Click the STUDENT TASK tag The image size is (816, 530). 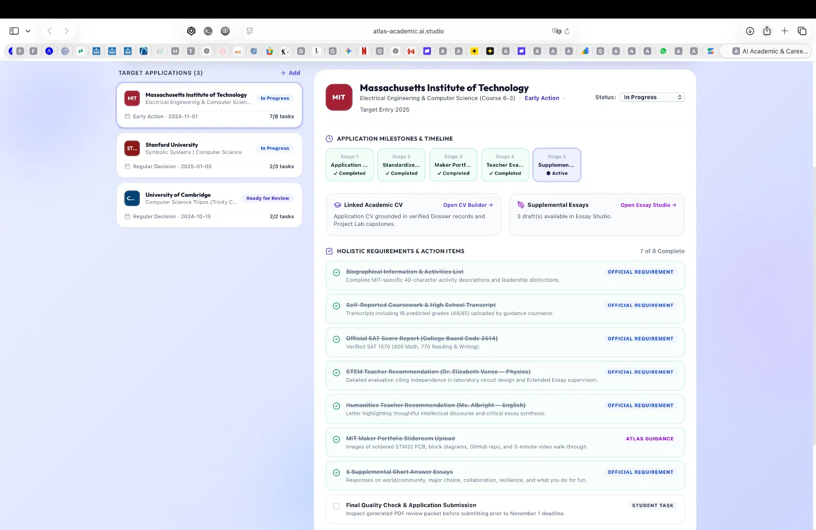pos(653,506)
